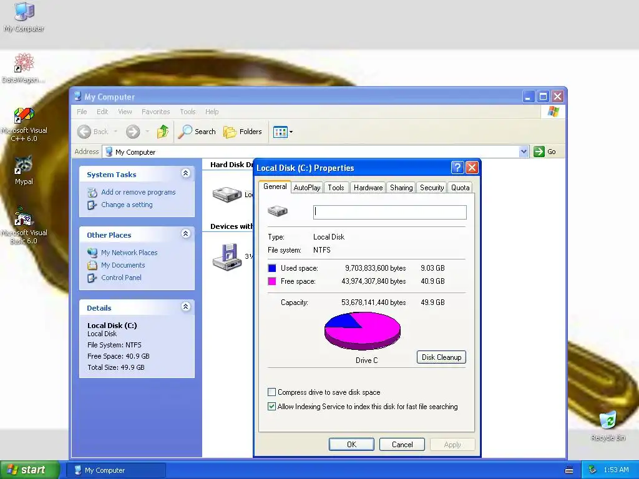
Task: Expand the Address bar dropdown
Action: click(524, 152)
